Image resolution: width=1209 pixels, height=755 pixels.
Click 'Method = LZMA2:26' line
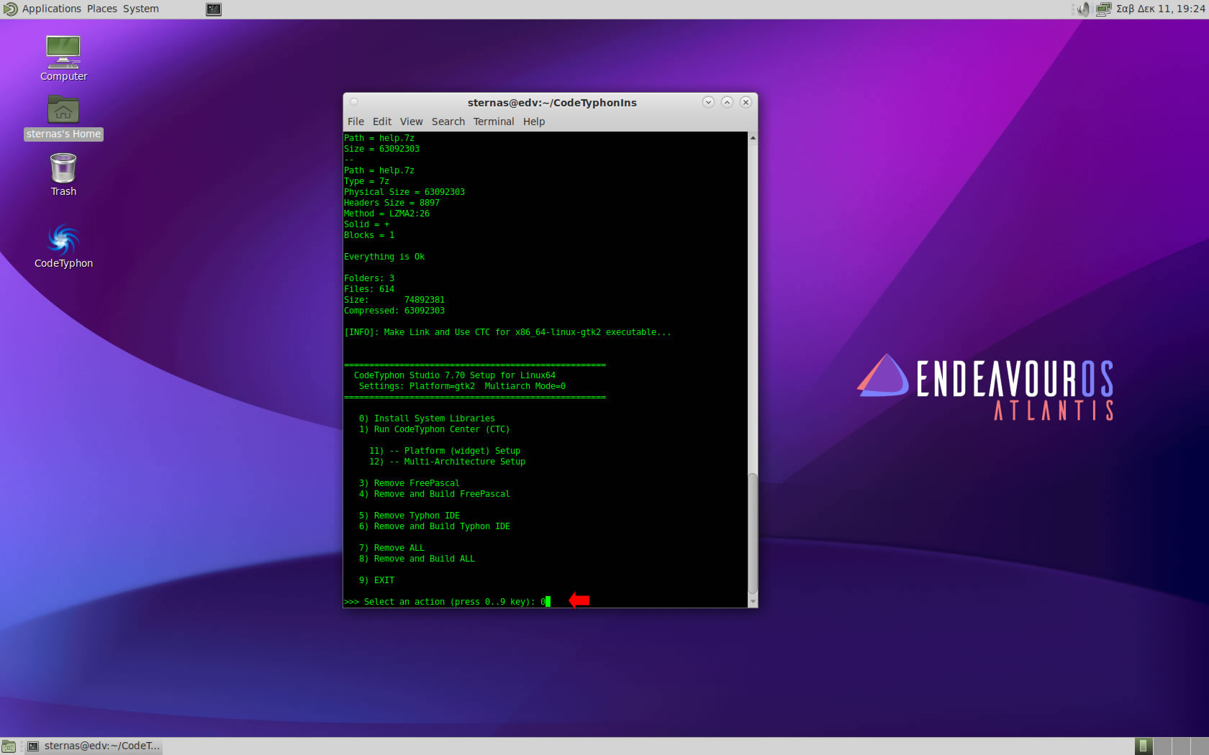(386, 214)
